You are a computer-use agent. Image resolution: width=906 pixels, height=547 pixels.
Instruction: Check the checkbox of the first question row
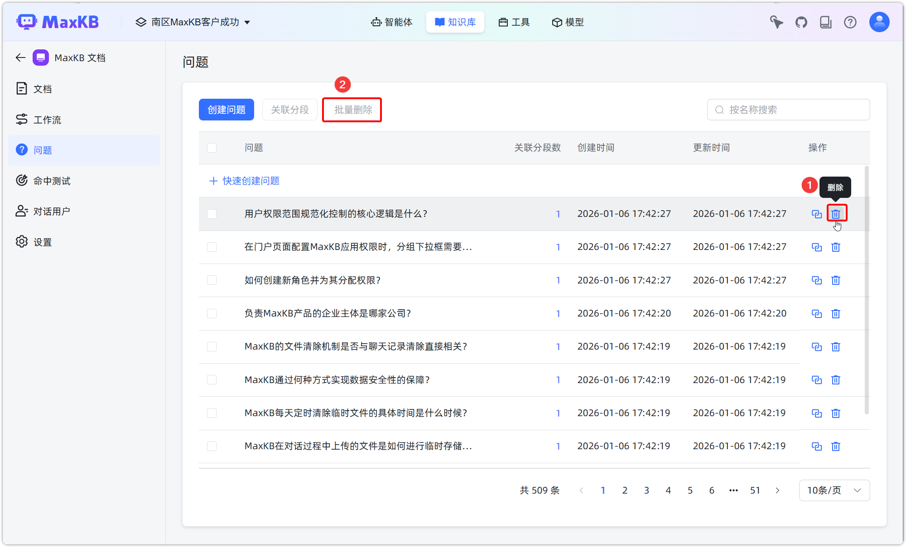coord(212,214)
